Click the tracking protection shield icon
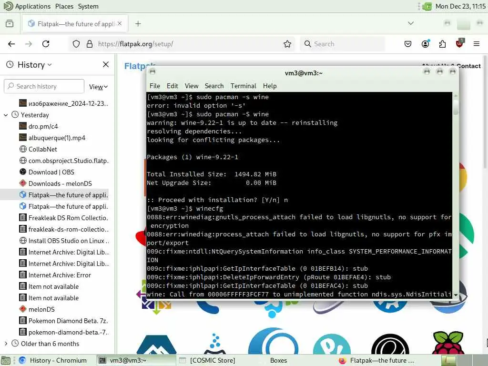The width and height of the screenshot is (488, 366). coord(76,44)
